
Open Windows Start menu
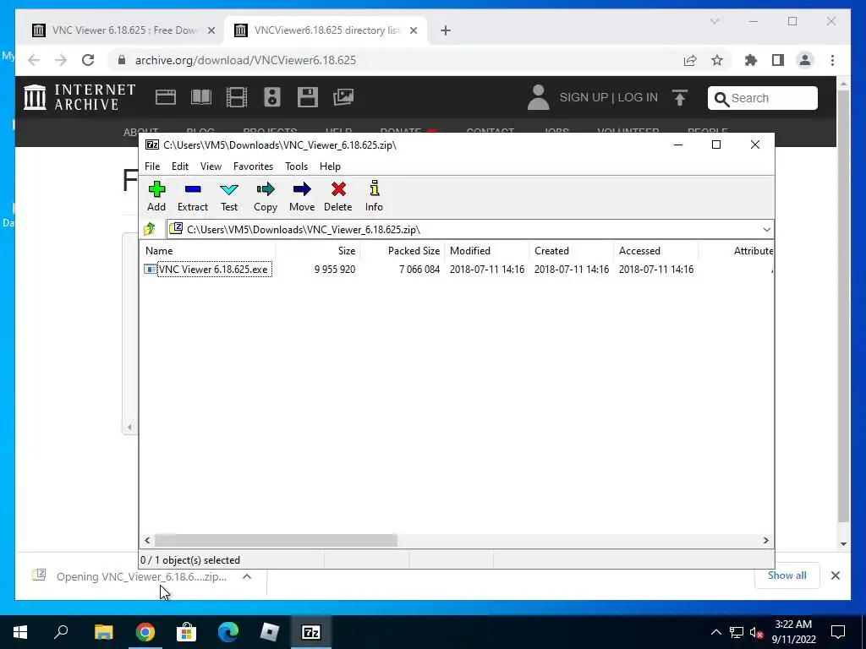click(x=20, y=632)
